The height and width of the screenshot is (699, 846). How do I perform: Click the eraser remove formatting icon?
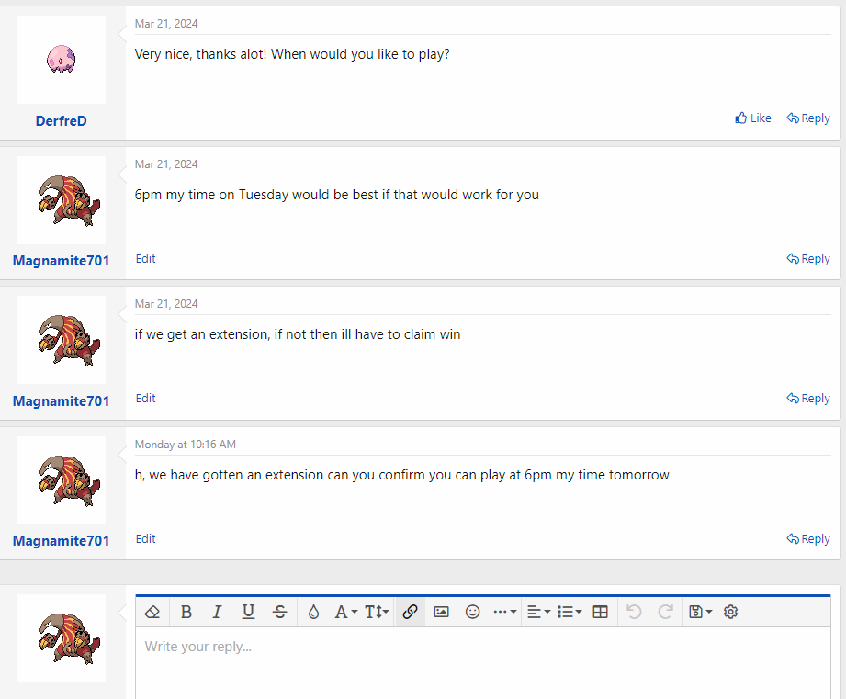pos(153,612)
